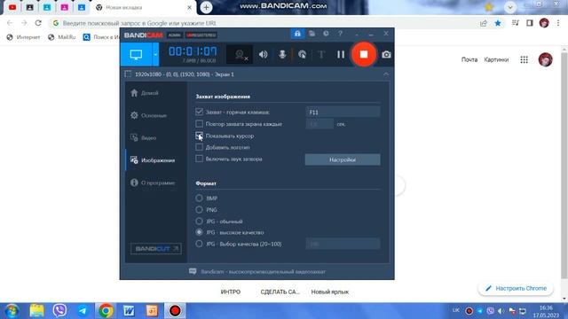Screen dimensions: 568x319
Task: Click the Настройки button
Action: point(343,159)
